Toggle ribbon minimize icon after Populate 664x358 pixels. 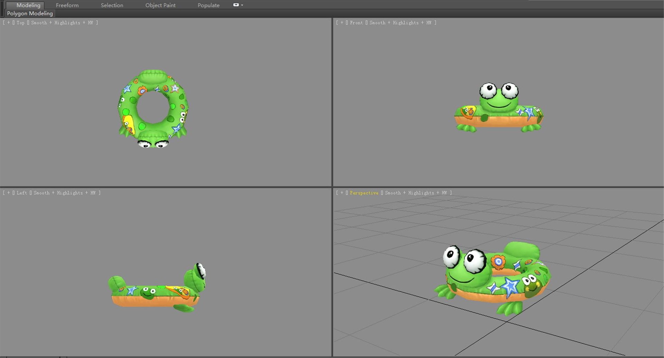[x=236, y=5]
